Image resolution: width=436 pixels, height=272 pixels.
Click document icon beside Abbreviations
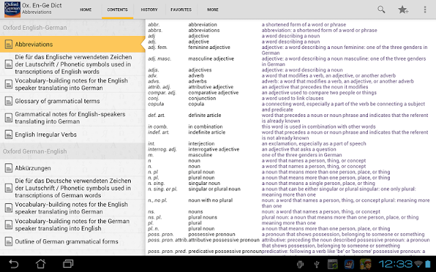coord(9,44)
